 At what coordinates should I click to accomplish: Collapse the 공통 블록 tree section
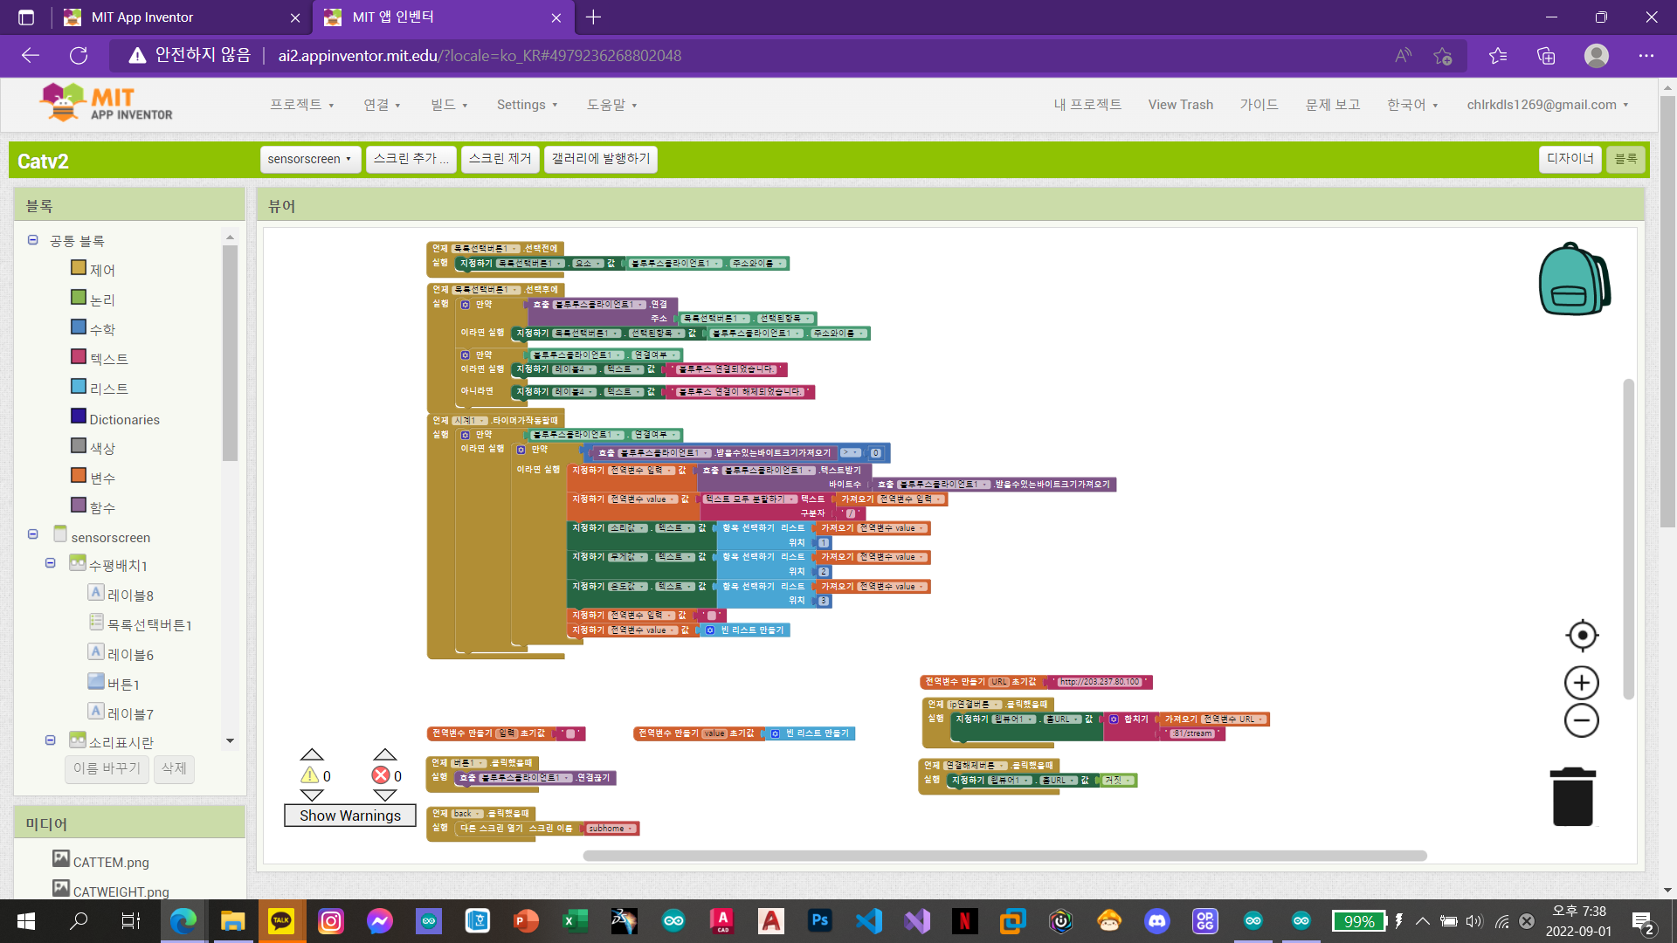point(32,240)
